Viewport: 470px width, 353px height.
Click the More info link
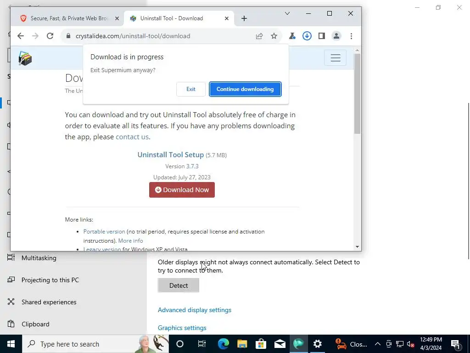130,240
